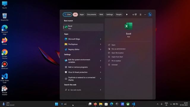The height and width of the screenshot is (107, 190).
Task: Switch to the Settings search filter
Action: pos(110,15)
